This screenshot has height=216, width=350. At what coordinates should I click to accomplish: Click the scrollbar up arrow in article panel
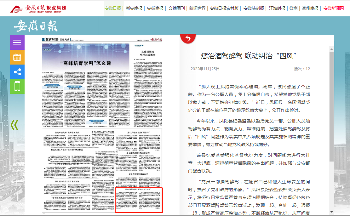click(x=331, y=49)
